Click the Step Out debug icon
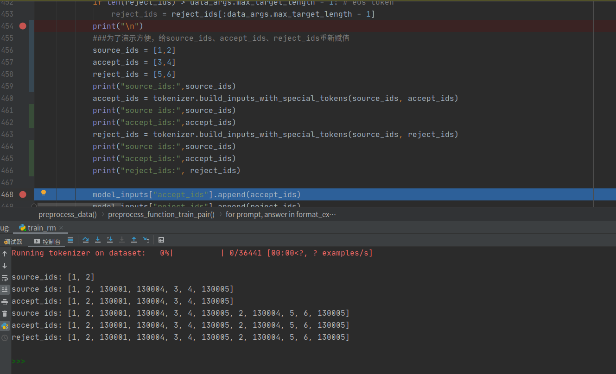This screenshot has width=616, height=374. 134,239
